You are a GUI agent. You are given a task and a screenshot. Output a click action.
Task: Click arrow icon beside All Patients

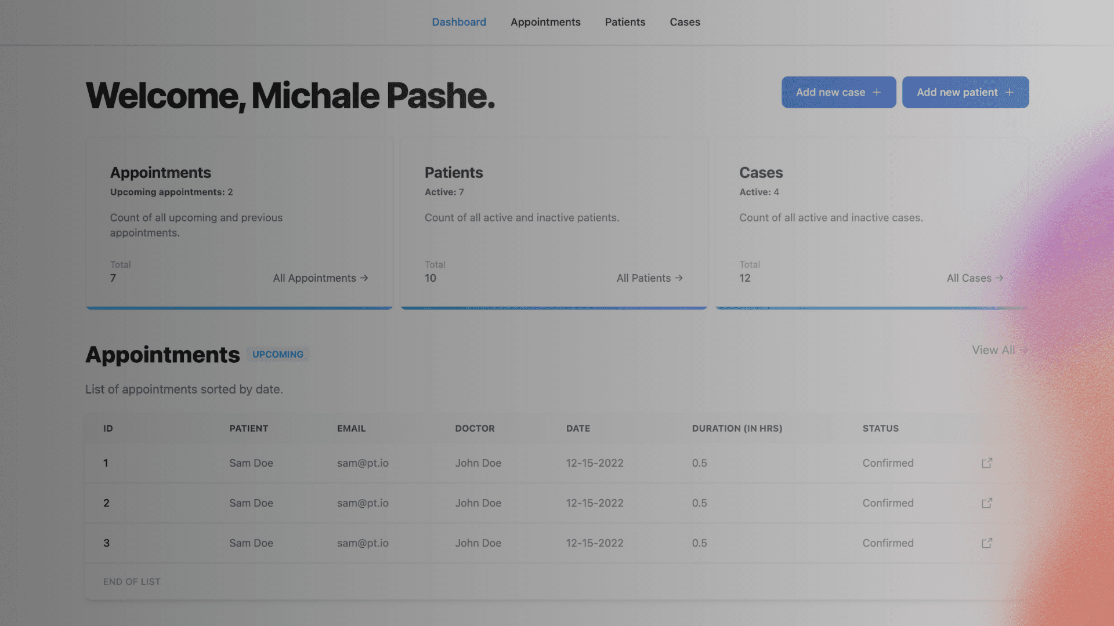pos(679,278)
